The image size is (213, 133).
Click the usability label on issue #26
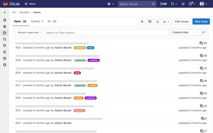coord(91,98)
